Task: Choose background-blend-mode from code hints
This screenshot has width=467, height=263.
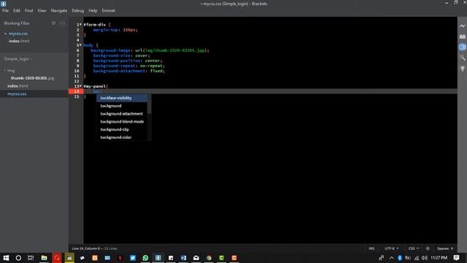Action: click(122, 121)
